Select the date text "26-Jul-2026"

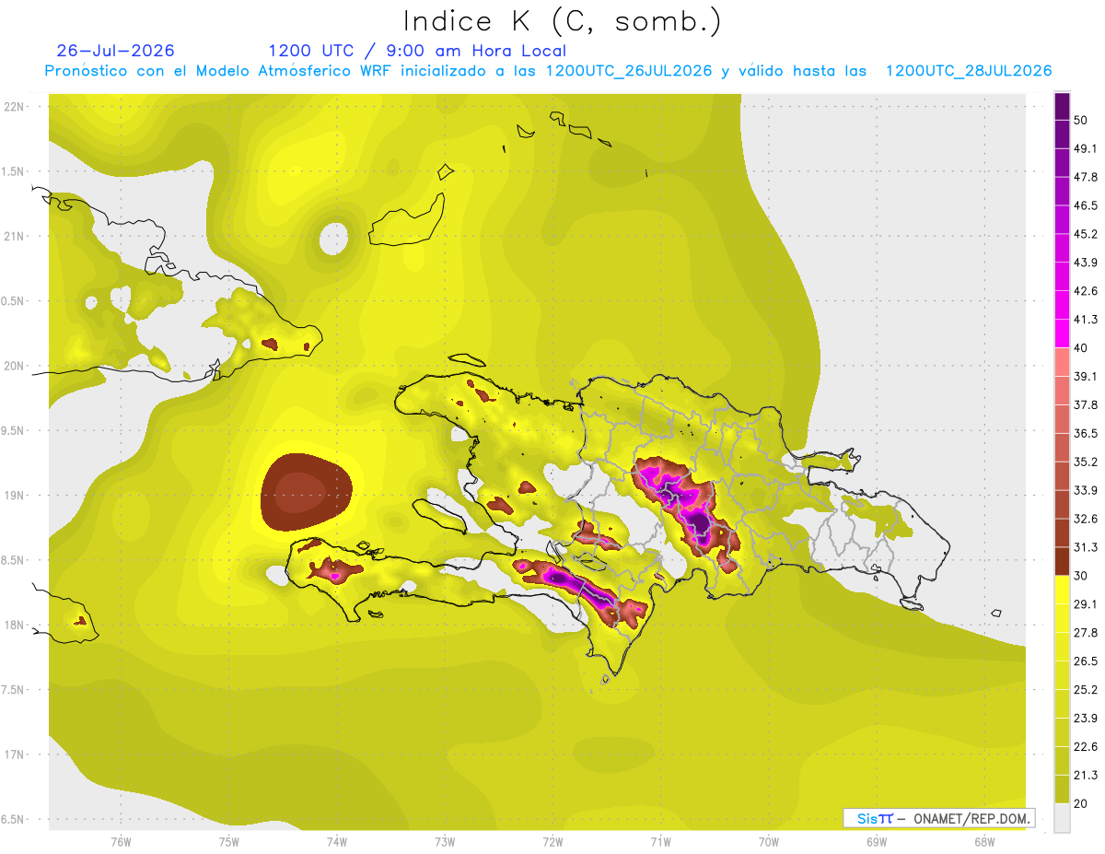[x=115, y=51]
